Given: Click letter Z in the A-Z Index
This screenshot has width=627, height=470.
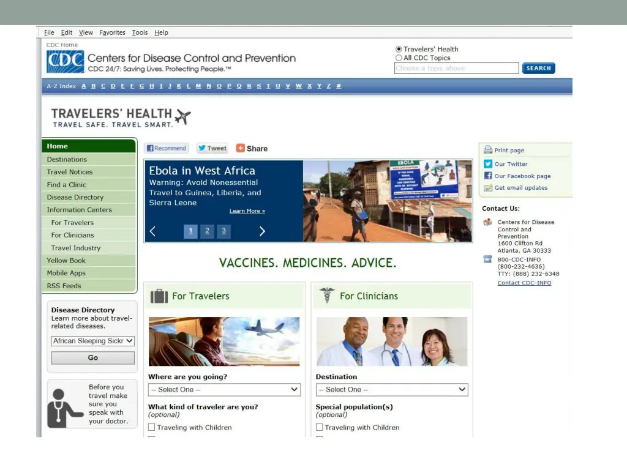Looking at the screenshot, I should pyautogui.click(x=329, y=86).
